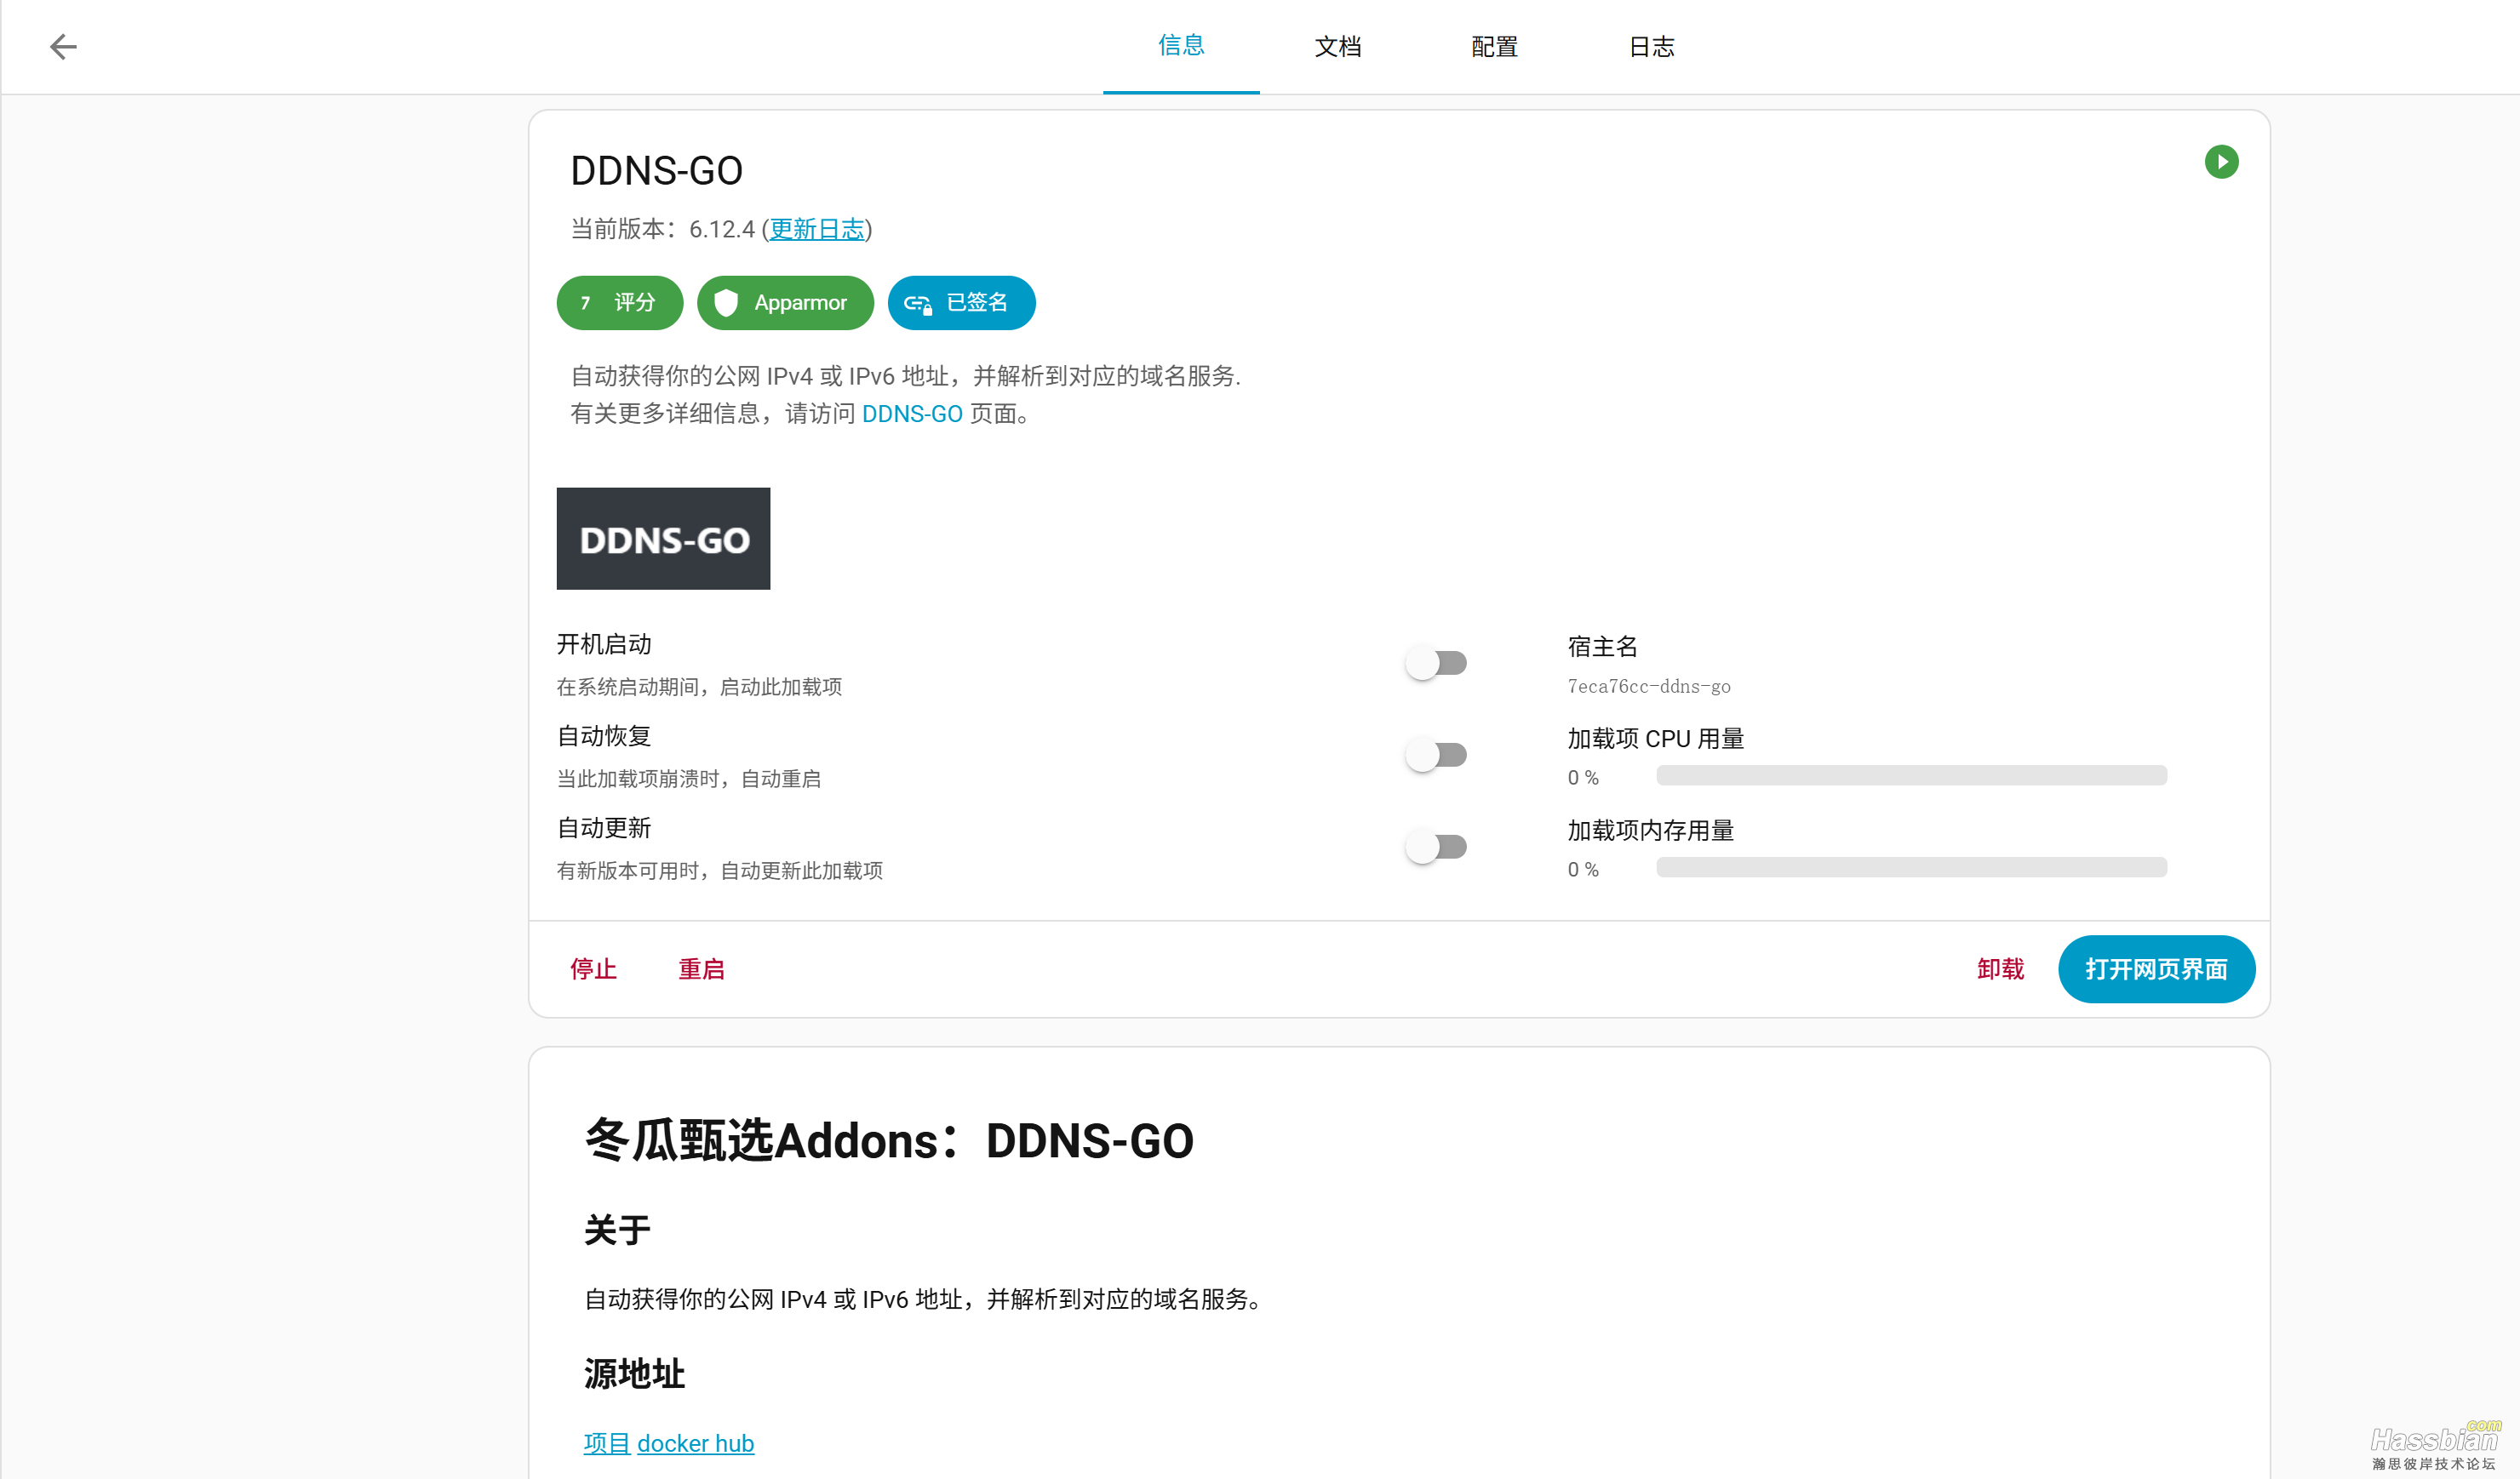This screenshot has width=2520, height=1479.
Task: Open the DDNS-GO page link in description
Action: (912, 414)
